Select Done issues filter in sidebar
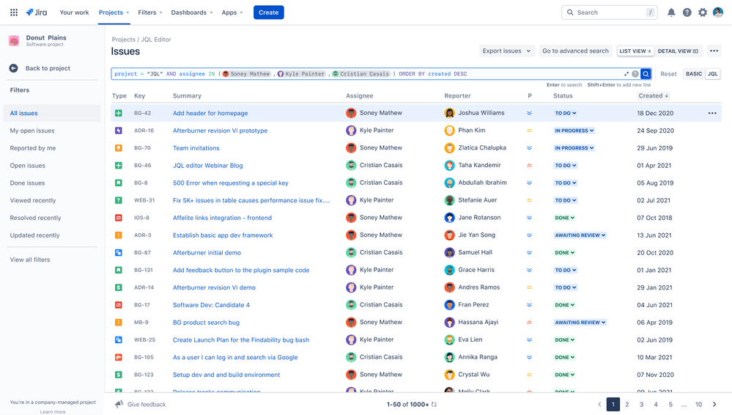Screen dimensions: 732x415 click(x=27, y=183)
